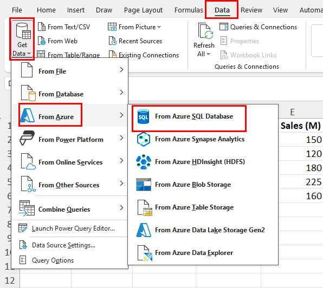Click the Azure Table Storage icon
The height and width of the screenshot is (288, 323).
click(145, 207)
